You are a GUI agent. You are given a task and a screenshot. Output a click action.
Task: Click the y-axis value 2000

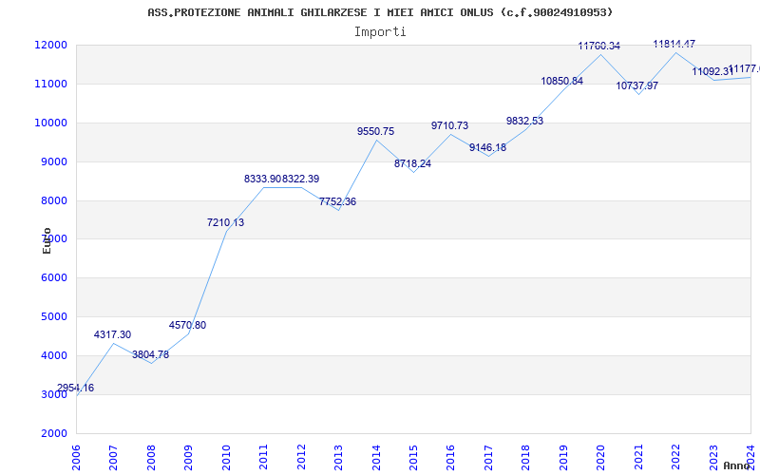click(53, 433)
